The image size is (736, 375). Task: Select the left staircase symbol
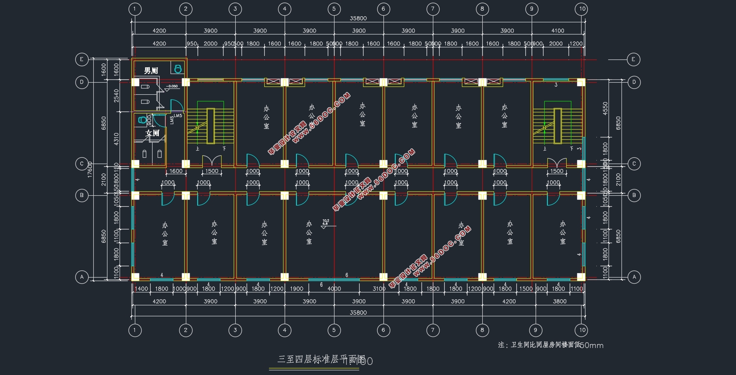tap(210, 126)
